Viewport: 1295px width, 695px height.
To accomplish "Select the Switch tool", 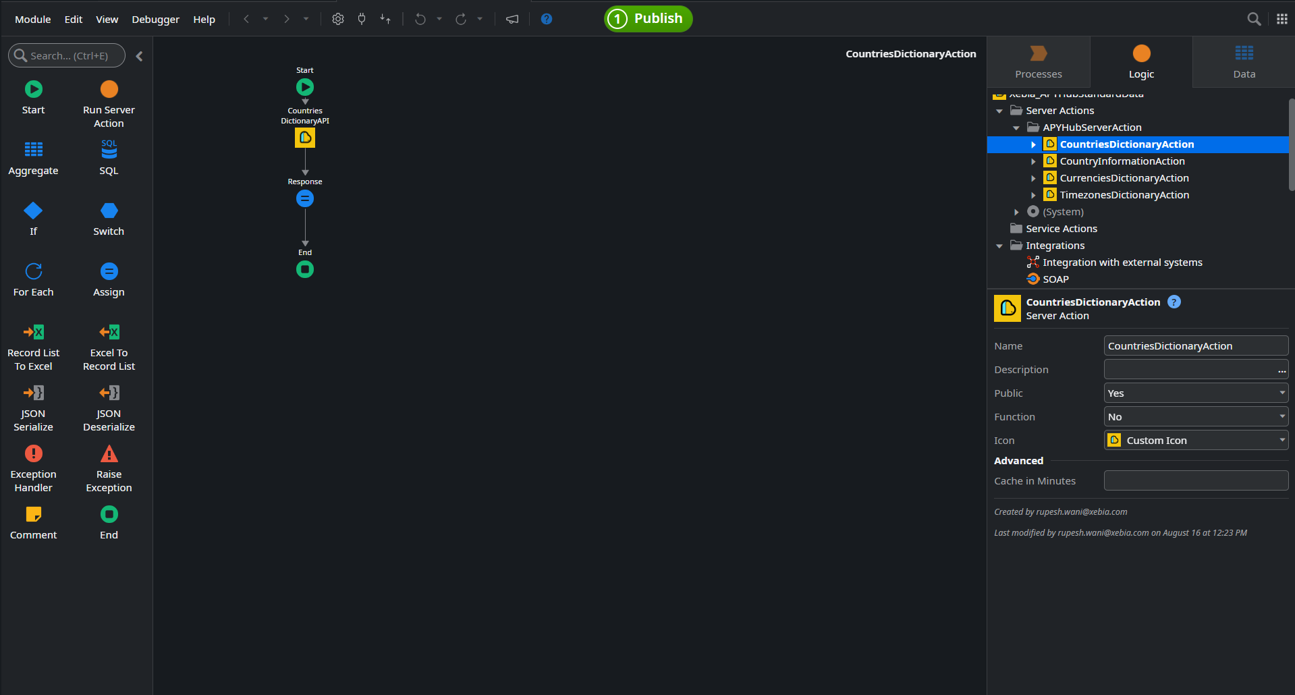I will [109, 219].
